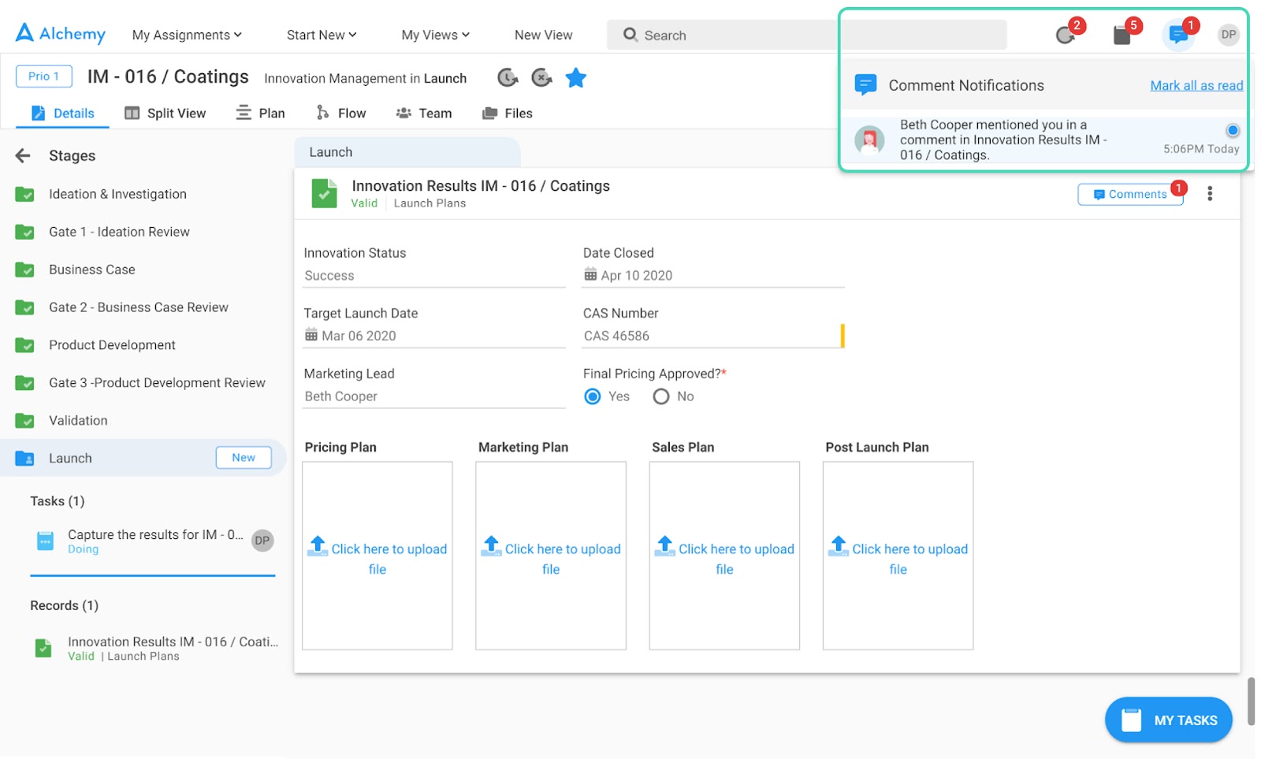Open the three-dot menu on the record
The width and height of the screenshot is (1261, 759).
click(1210, 193)
